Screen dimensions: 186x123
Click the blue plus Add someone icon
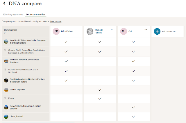tap(157, 31)
